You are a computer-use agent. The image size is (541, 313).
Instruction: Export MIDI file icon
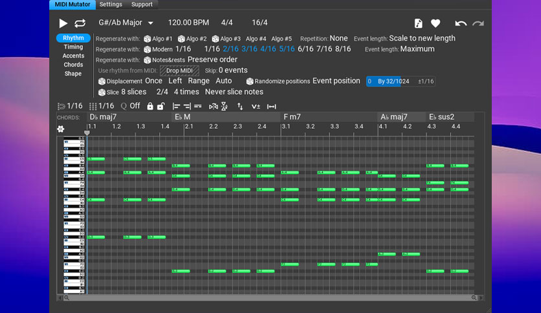[x=418, y=23]
